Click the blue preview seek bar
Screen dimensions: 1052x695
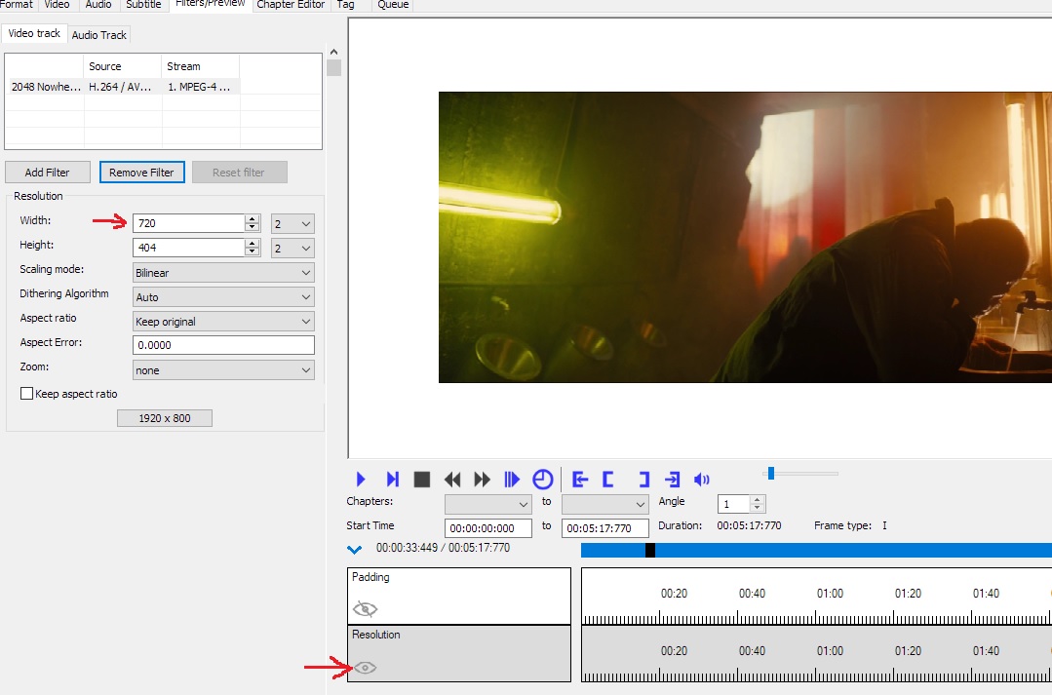pos(816,550)
